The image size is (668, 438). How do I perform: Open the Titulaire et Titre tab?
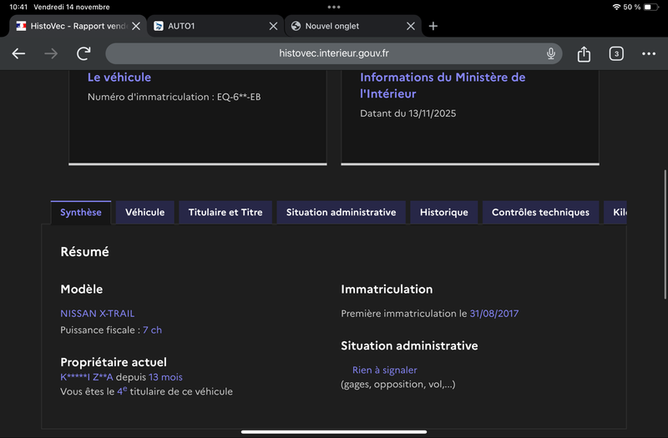tap(225, 213)
